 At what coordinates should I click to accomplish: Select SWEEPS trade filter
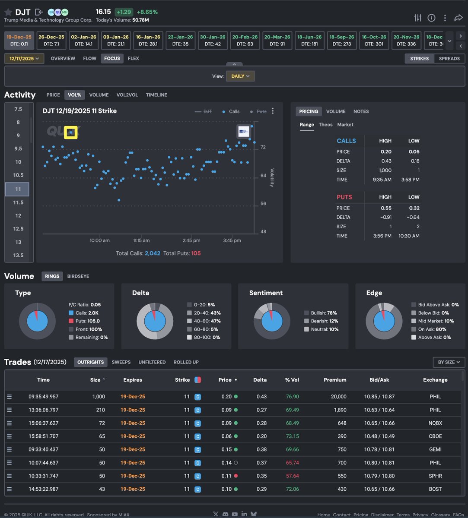tap(121, 362)
